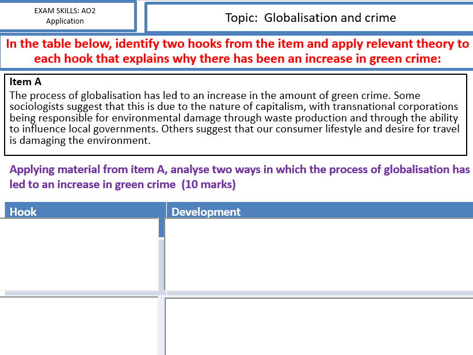
Task: Click the first empty Hook answer box
Action: point(79,254)
